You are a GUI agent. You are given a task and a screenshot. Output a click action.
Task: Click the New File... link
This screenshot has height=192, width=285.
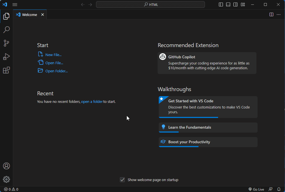coord(53,55)
